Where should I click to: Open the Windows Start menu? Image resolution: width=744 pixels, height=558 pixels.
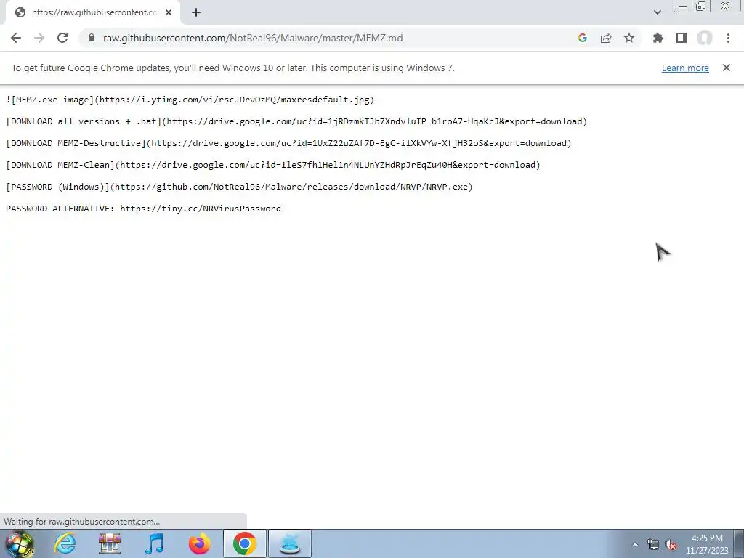[x=20, y=543]
